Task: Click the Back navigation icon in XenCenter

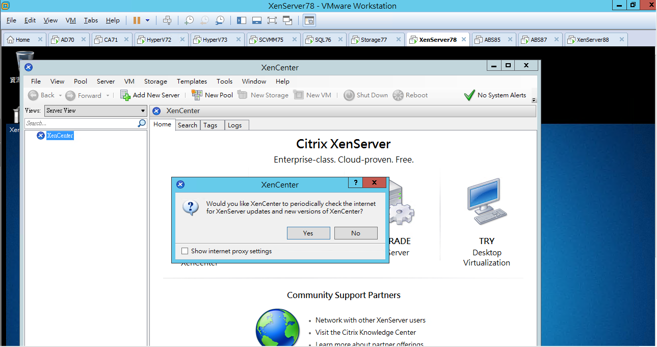Action: [x=33, y=95]
